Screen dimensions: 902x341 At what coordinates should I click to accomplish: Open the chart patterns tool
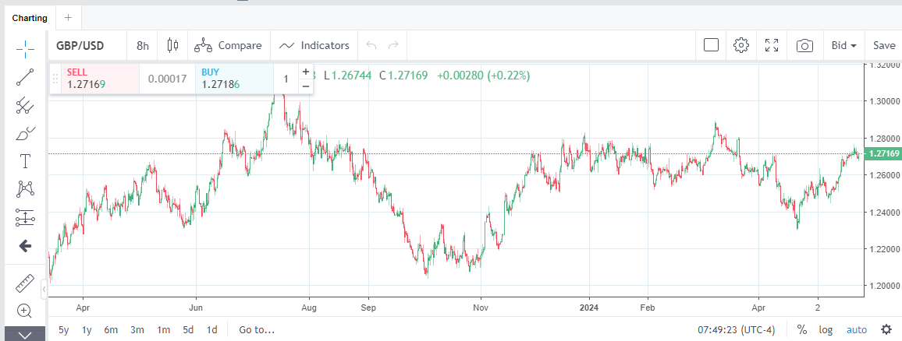[x=25, y=189]
